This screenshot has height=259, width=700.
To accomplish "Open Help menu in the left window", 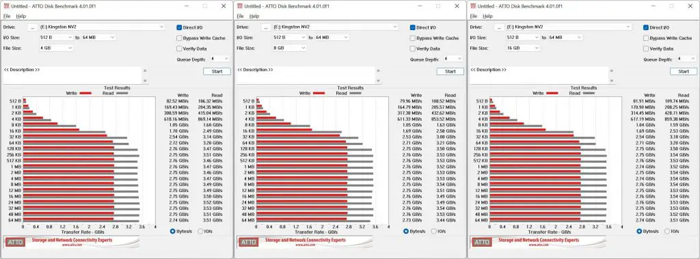I will pos(21,16).
